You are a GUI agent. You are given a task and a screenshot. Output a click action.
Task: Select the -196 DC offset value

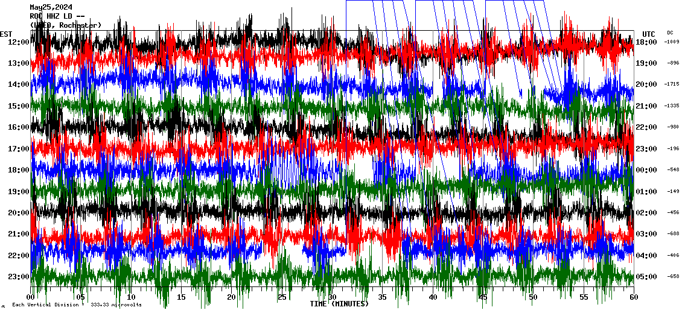[x=673, y=149]
